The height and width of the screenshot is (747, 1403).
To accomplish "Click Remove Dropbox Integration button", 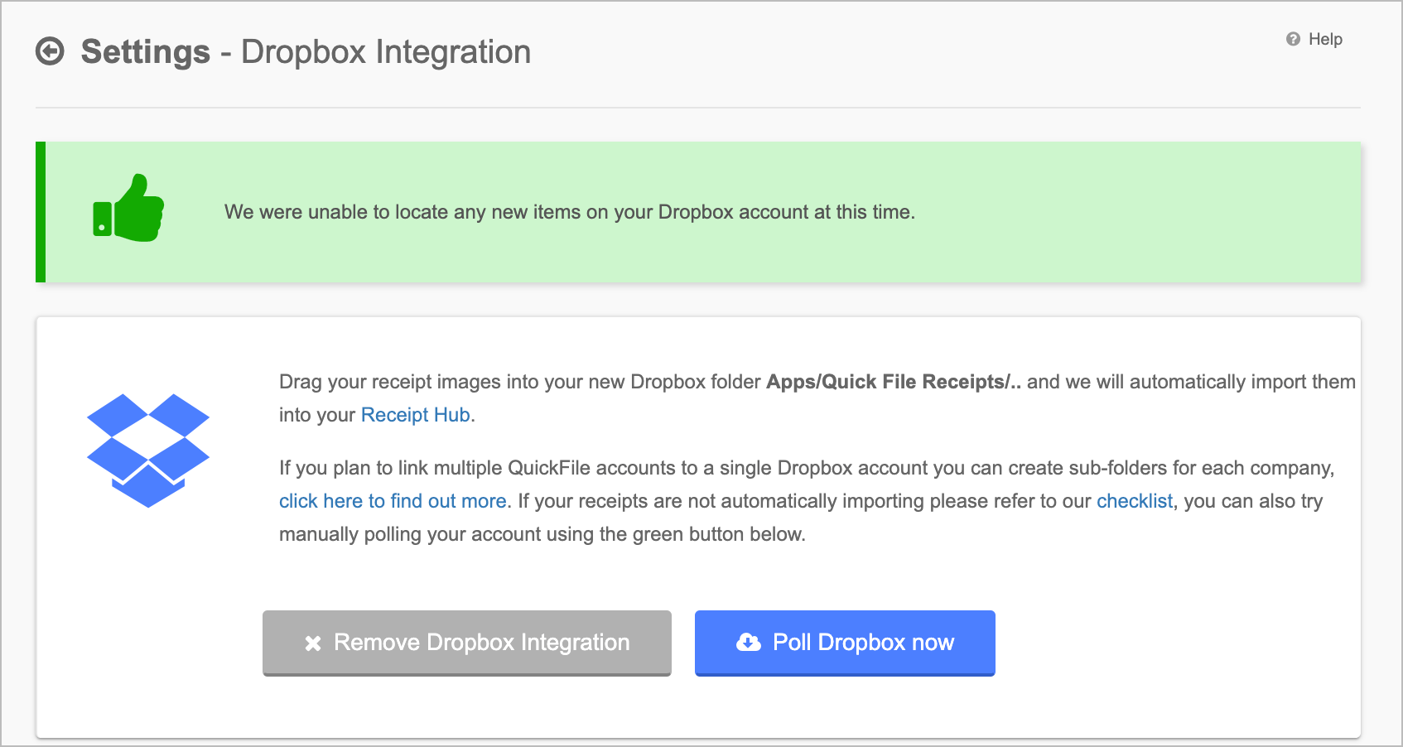I will coord(467,643).
